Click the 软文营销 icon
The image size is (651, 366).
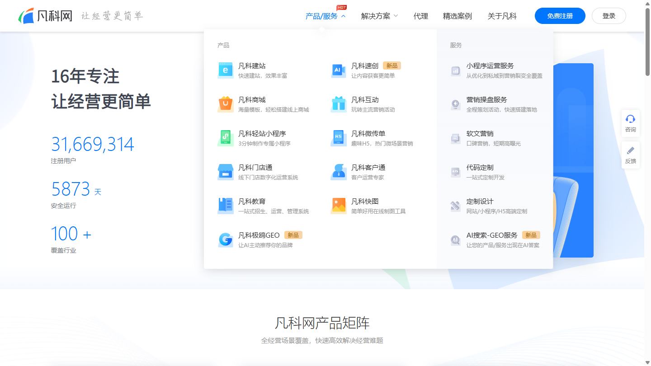click(455, 139)
